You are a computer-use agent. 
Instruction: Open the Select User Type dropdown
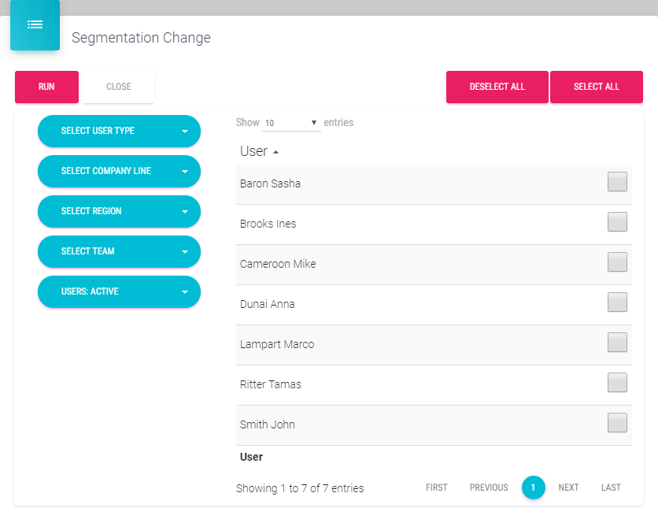[x=119, y=131]
